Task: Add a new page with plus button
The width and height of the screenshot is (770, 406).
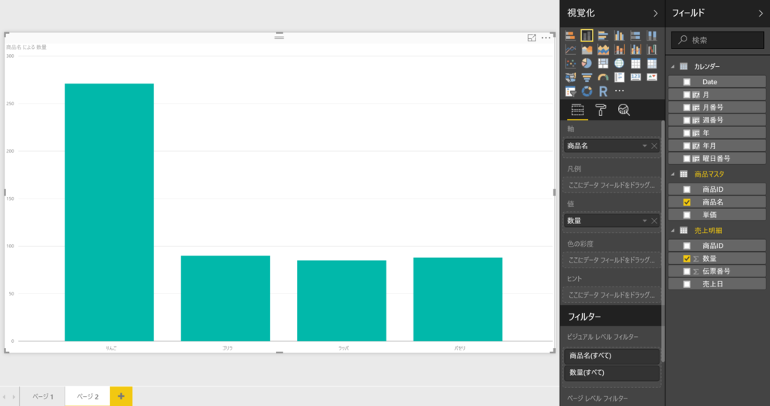Action: [121, 396]
